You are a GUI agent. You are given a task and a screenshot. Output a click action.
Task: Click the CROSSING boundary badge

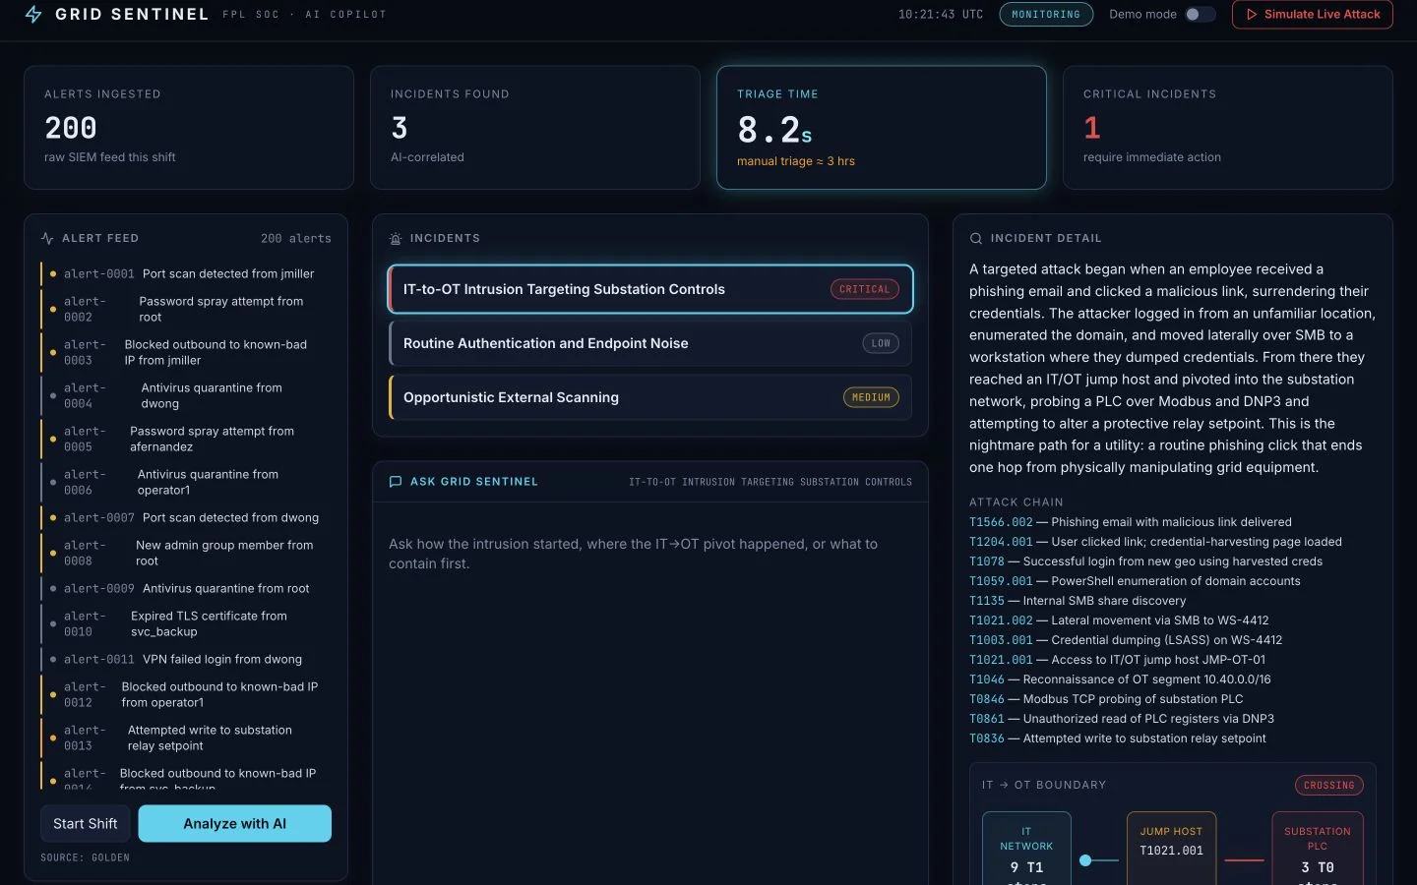1328,786
